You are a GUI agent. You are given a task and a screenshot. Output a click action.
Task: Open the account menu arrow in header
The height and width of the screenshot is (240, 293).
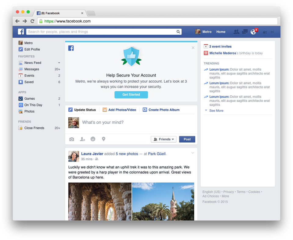pos(272,32)
